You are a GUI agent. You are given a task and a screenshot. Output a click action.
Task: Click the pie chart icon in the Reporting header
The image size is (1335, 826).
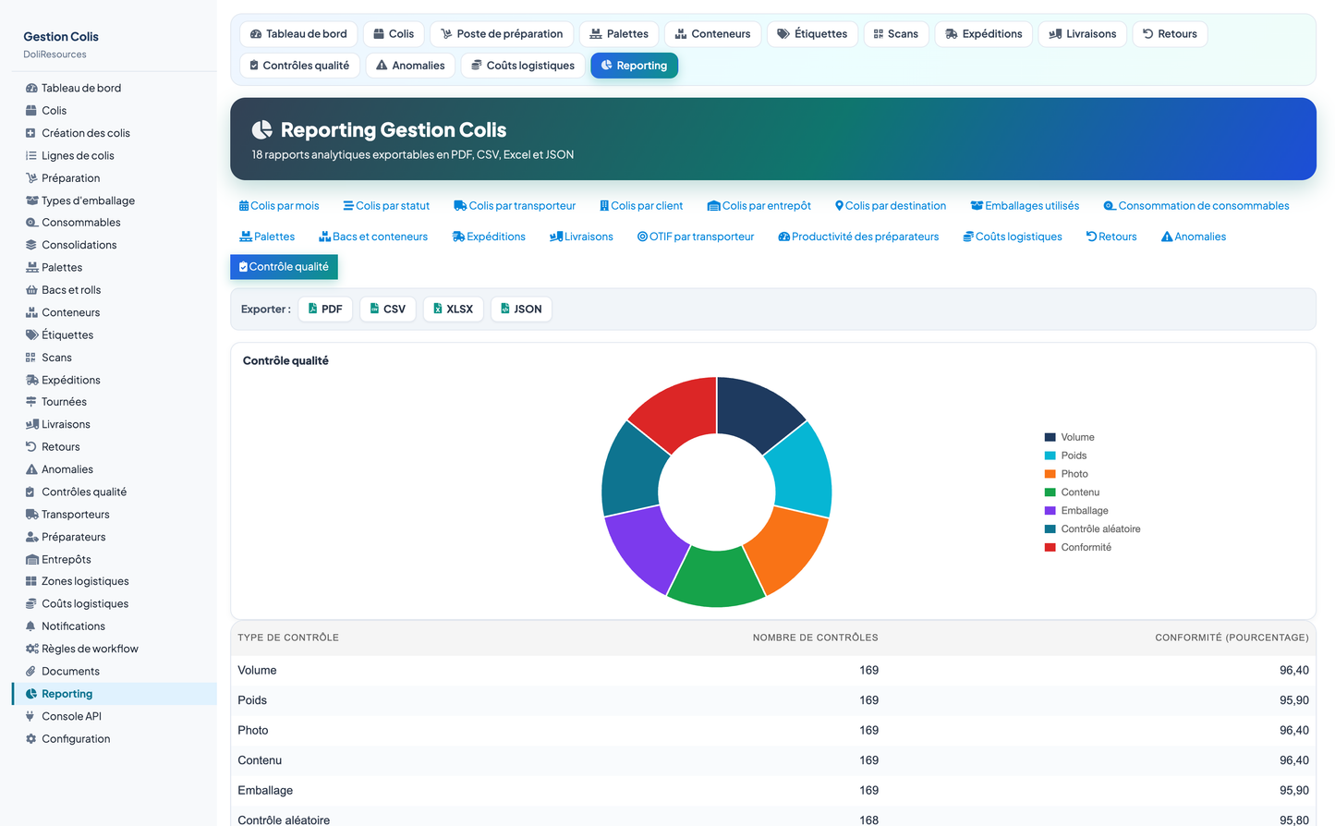(262, 129)
